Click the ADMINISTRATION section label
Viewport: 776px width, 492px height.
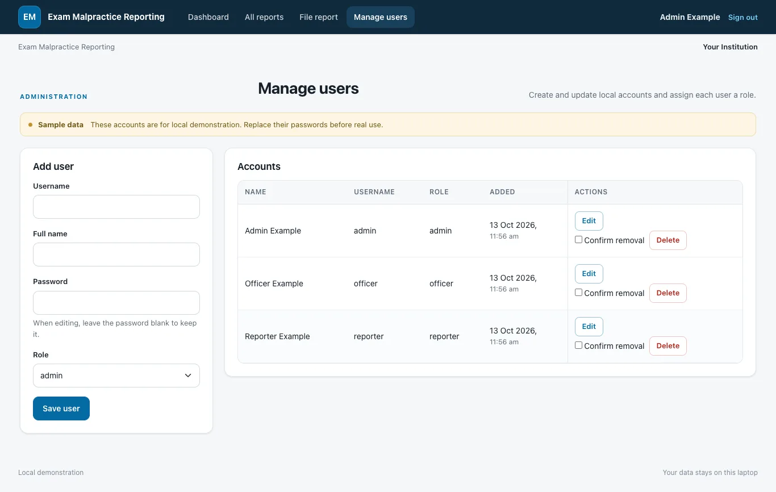(x=54, y=97)
